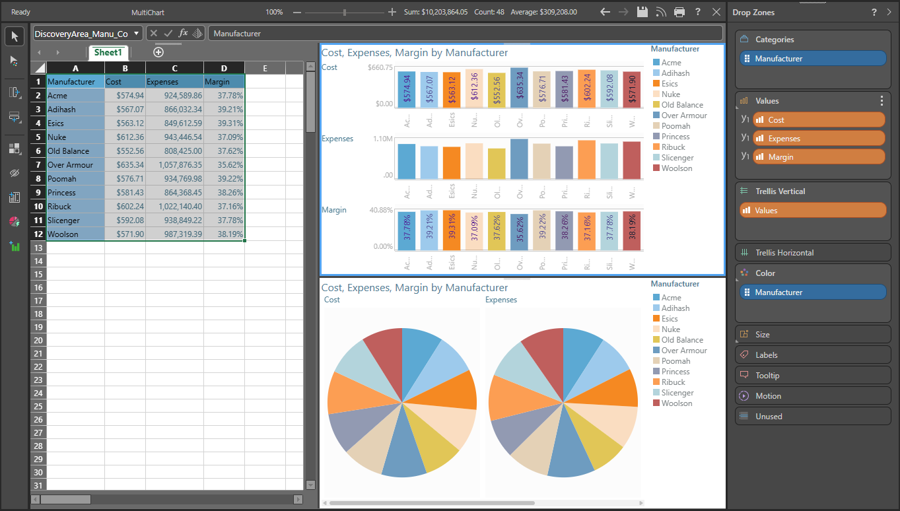900x511 pixels.
Task: Click the save floppy disk icon
Action: click(x=642, y=12)
